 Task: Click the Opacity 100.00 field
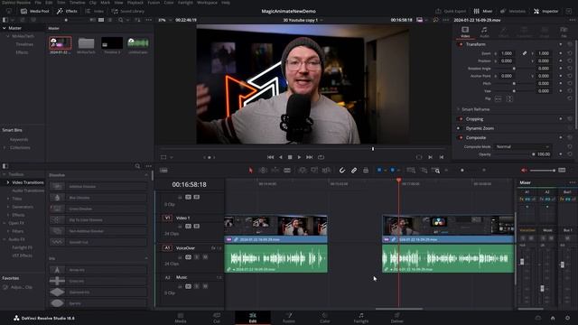(544, 154)
